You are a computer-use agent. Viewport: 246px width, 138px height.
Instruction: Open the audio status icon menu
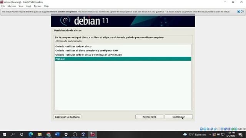click(x=208, y=129)
